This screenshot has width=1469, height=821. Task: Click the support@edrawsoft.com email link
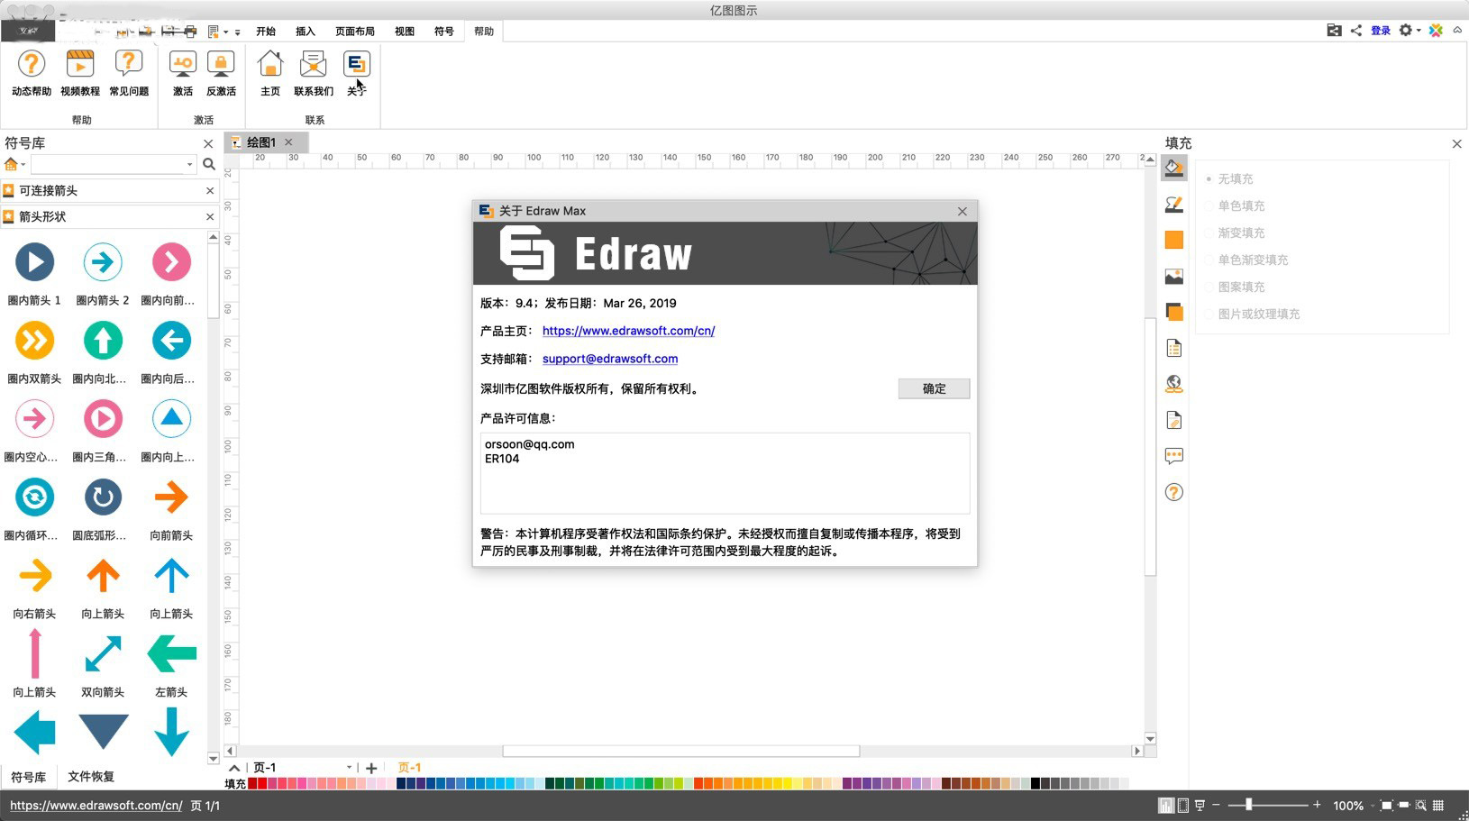coord(610,359)
